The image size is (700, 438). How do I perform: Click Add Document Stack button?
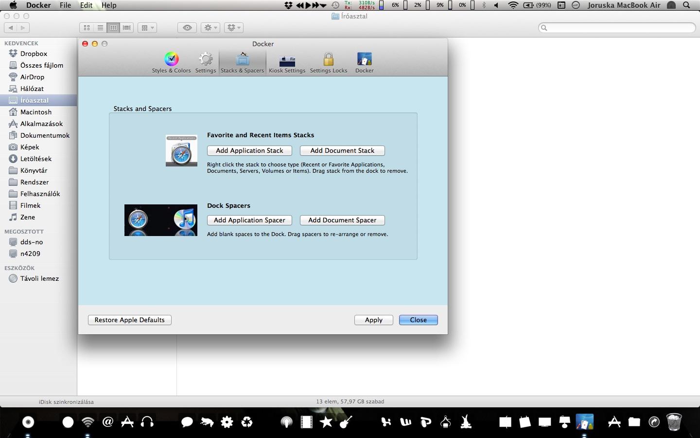(342, 150)
